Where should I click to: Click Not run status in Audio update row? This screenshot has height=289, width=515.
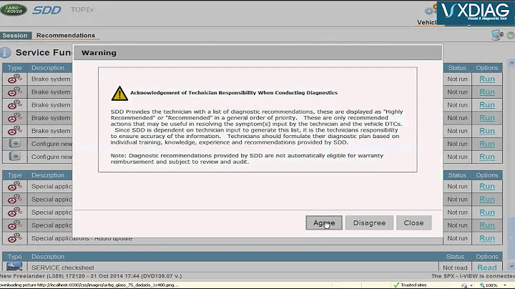[457, 238]
